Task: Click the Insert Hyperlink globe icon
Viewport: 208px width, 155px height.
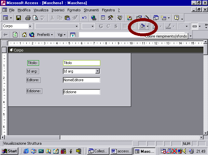Action: (x=94, y=18)
